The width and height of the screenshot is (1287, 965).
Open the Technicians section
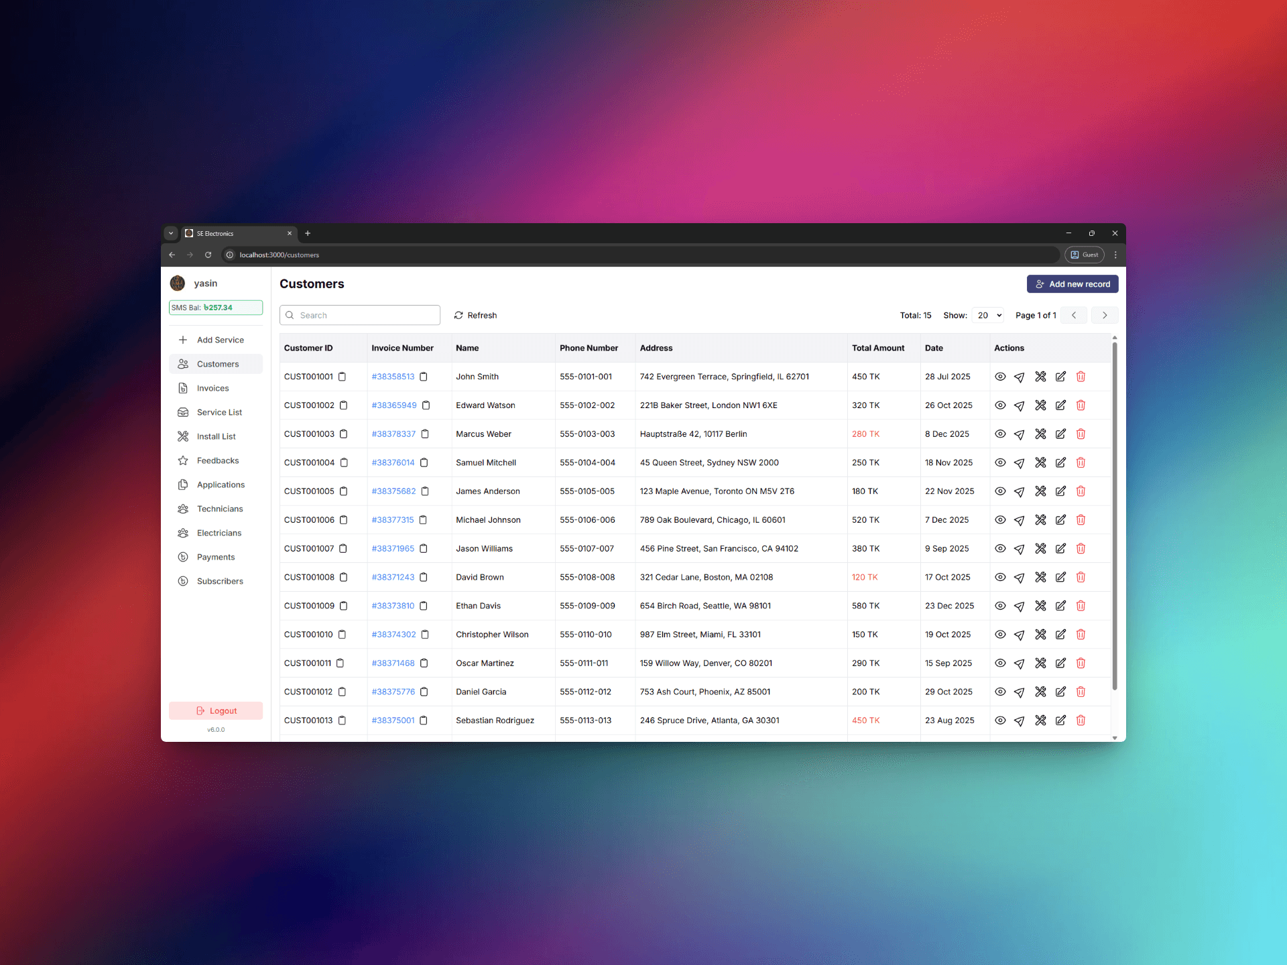coord(219,509)
